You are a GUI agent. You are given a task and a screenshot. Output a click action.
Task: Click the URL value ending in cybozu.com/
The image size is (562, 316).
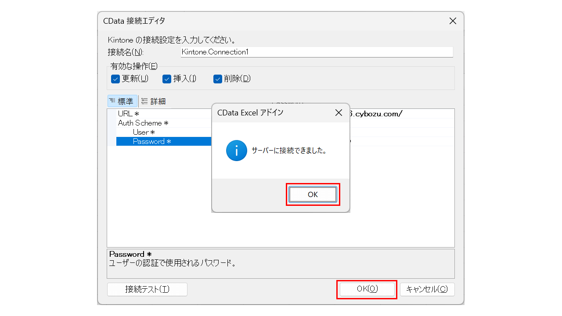(x=376, y=114)
